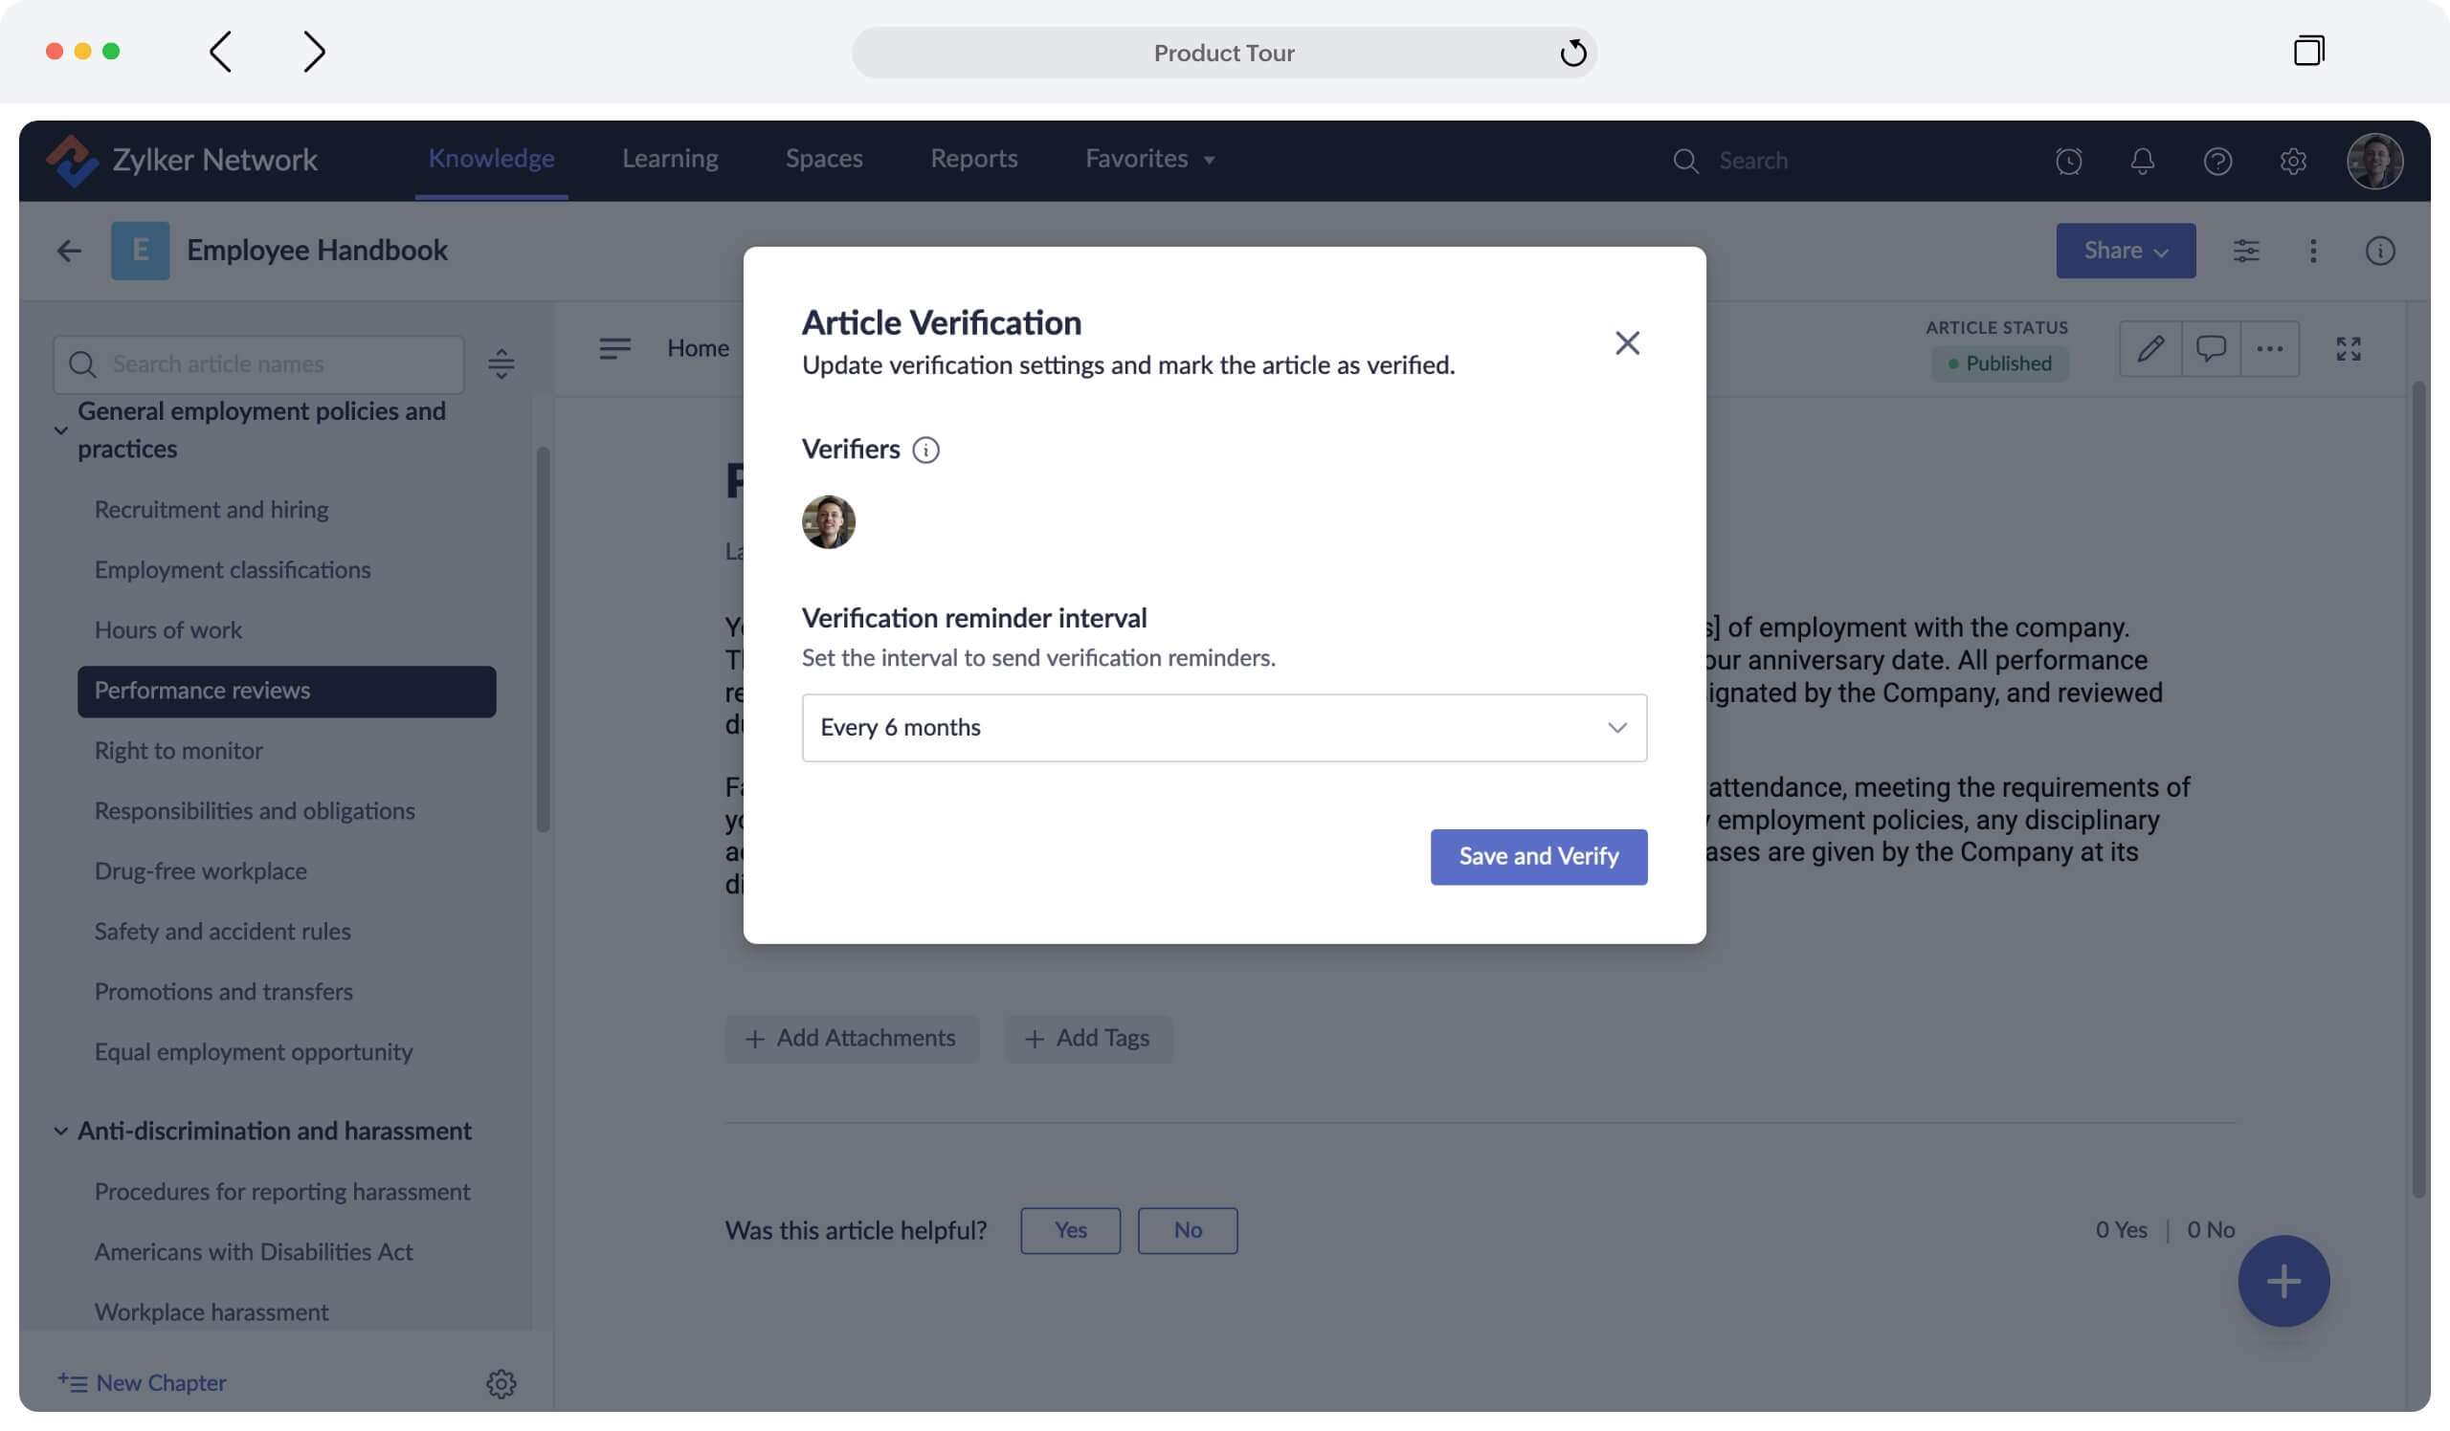Select the Right to monitor article
Viewport: 2450px width, 1431px height.
click(178, 751)
